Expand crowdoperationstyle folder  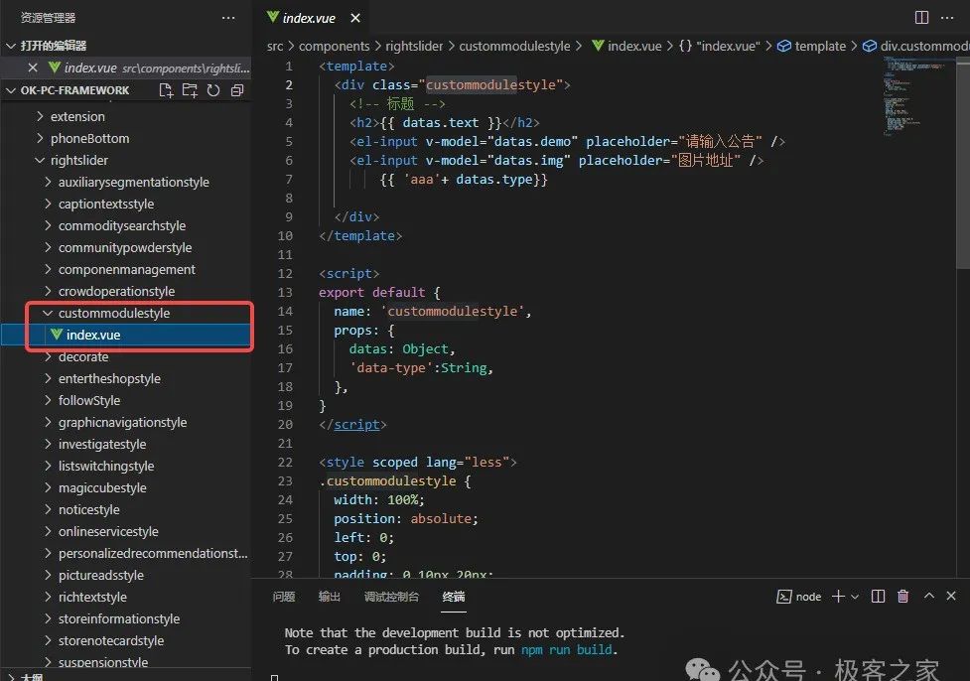(49, 291)
